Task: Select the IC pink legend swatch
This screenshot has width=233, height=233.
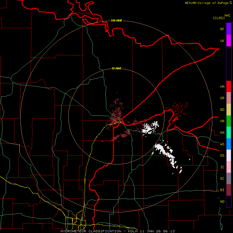Action: 229,167
